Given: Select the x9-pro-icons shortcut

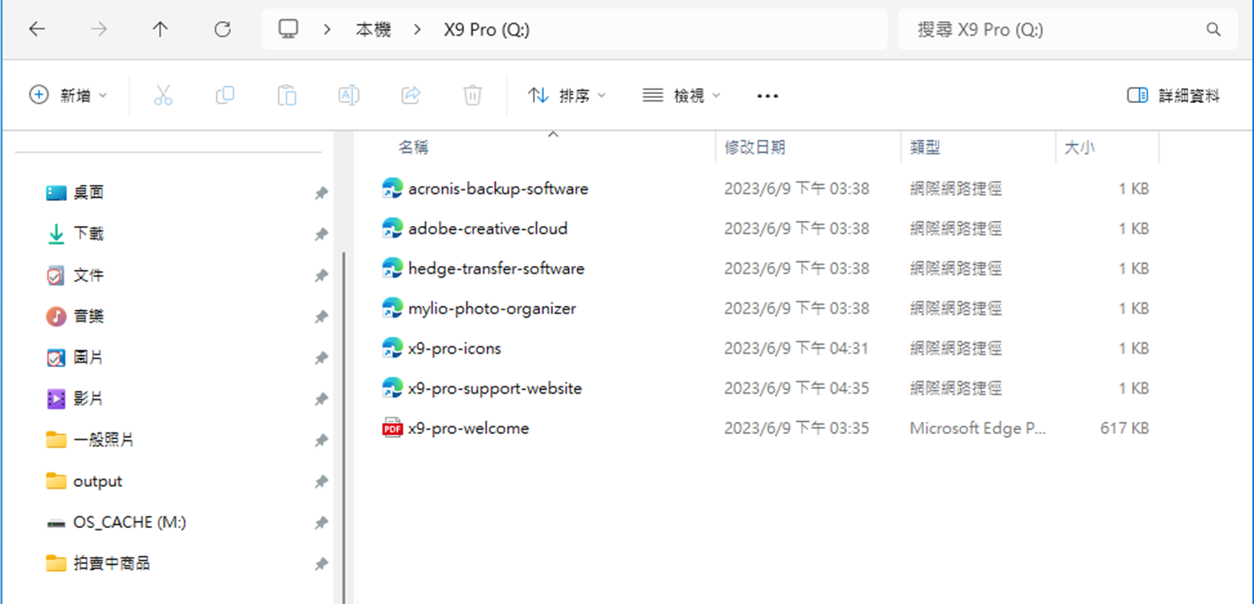Looking at the screenshot, I should coord(455,349).
